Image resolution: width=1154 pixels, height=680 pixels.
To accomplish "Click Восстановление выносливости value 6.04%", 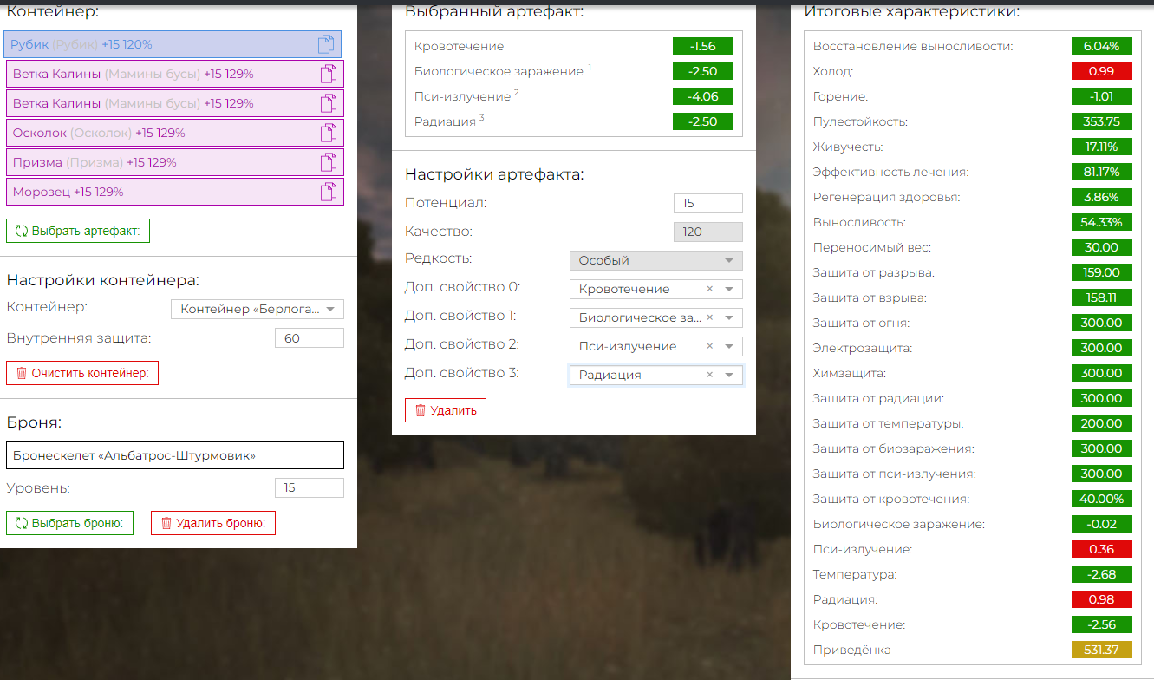I will 1102,46.
